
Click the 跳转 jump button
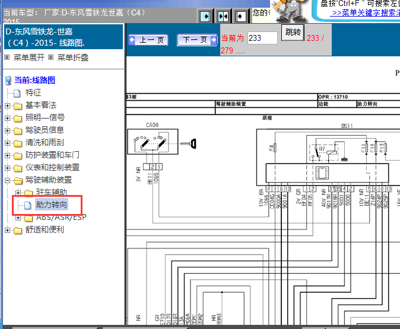pos(293,33)
